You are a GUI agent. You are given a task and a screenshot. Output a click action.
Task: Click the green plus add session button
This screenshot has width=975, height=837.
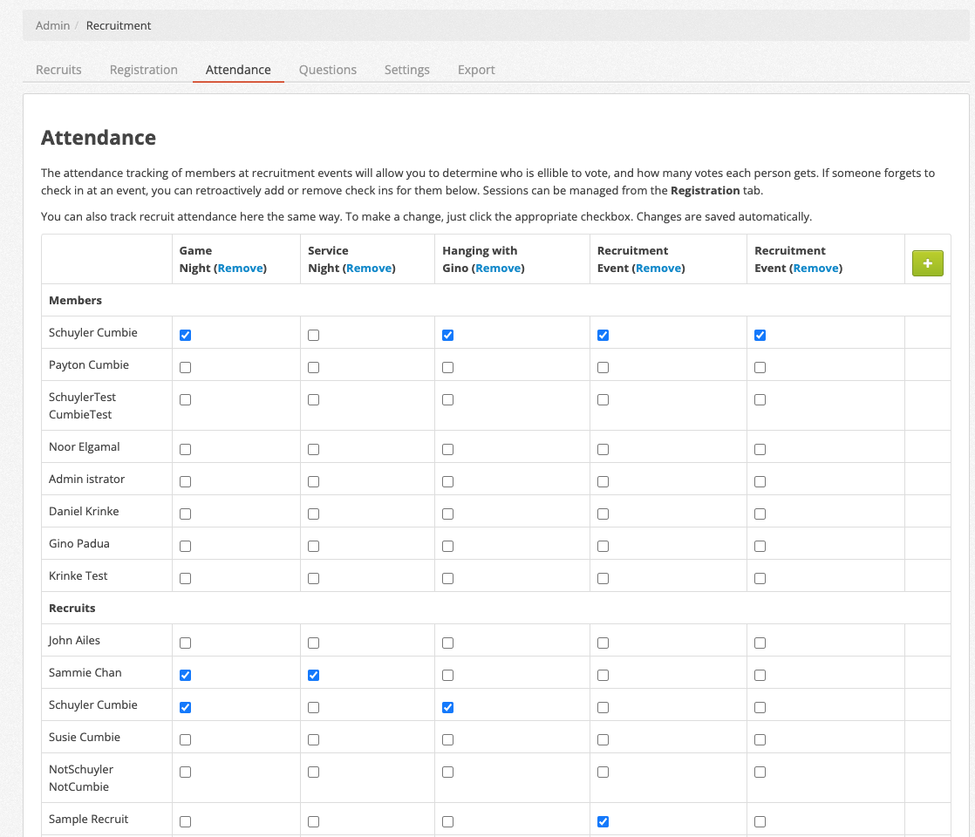pos(927,263)
